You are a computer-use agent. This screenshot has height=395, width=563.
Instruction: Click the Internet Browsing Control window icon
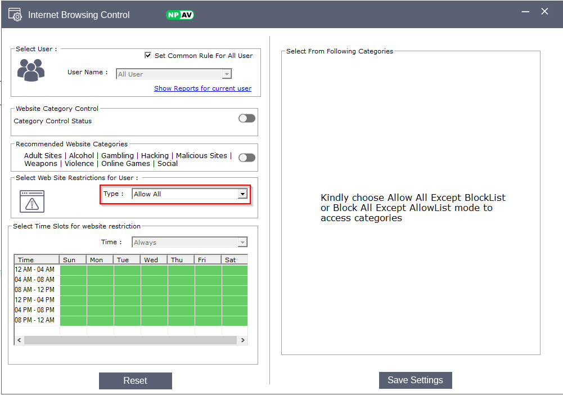pyautogui.click(x=15, y=15)
